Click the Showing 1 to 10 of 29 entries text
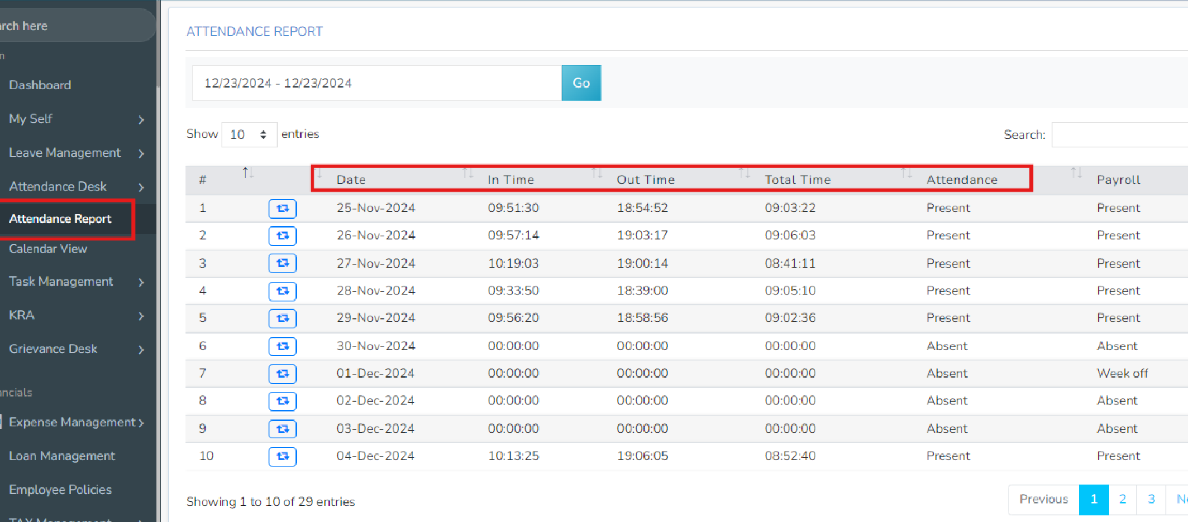 (x=270, y=502)
